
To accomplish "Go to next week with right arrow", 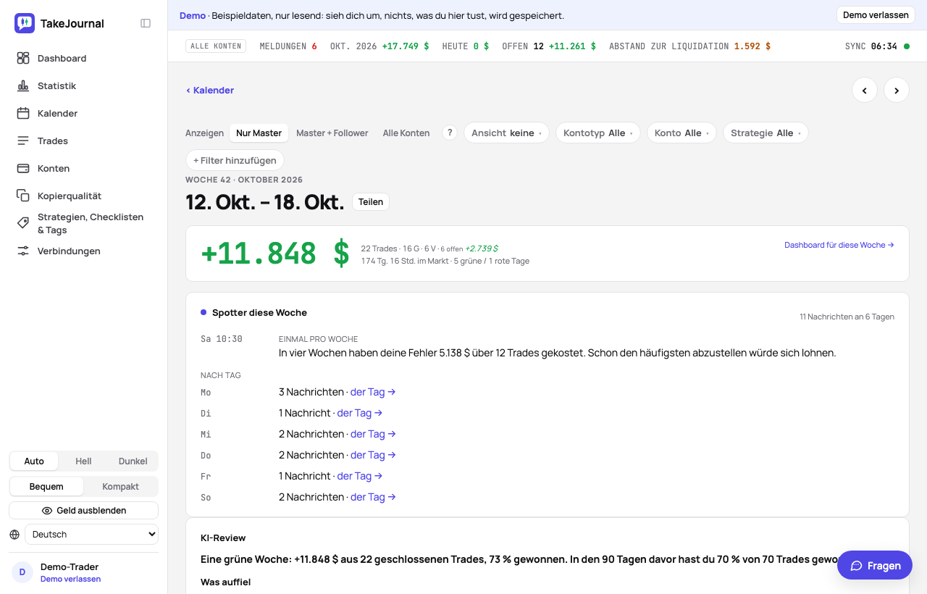I will [x=897, y=90].
